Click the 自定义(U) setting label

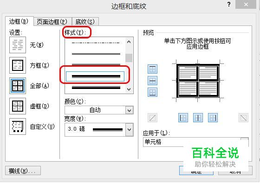[42, 126]
